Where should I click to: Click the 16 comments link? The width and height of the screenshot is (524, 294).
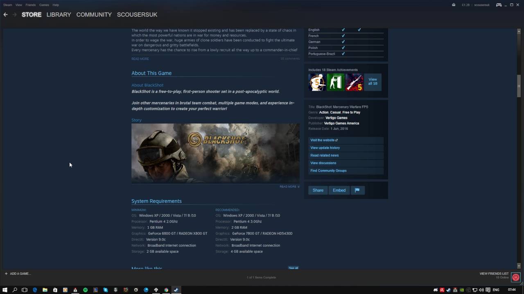click(290, 59)
